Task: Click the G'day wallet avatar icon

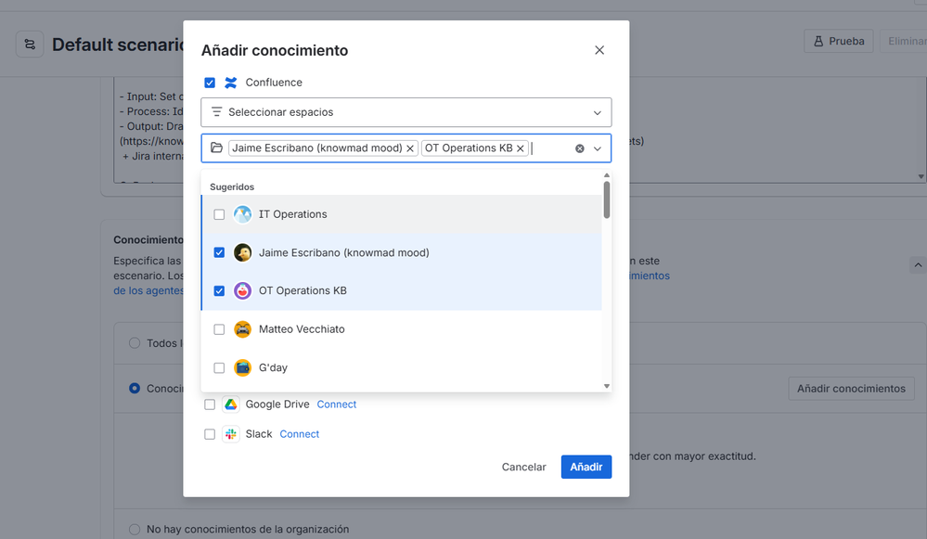Action: (241, 366)
